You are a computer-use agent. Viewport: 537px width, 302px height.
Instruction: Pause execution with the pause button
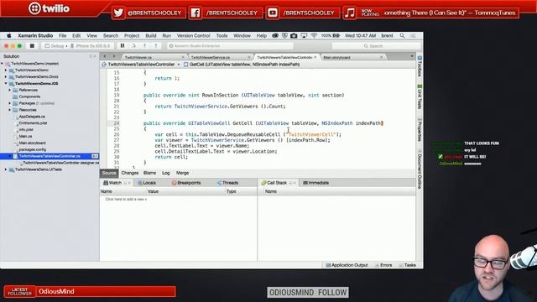[123, 45]
